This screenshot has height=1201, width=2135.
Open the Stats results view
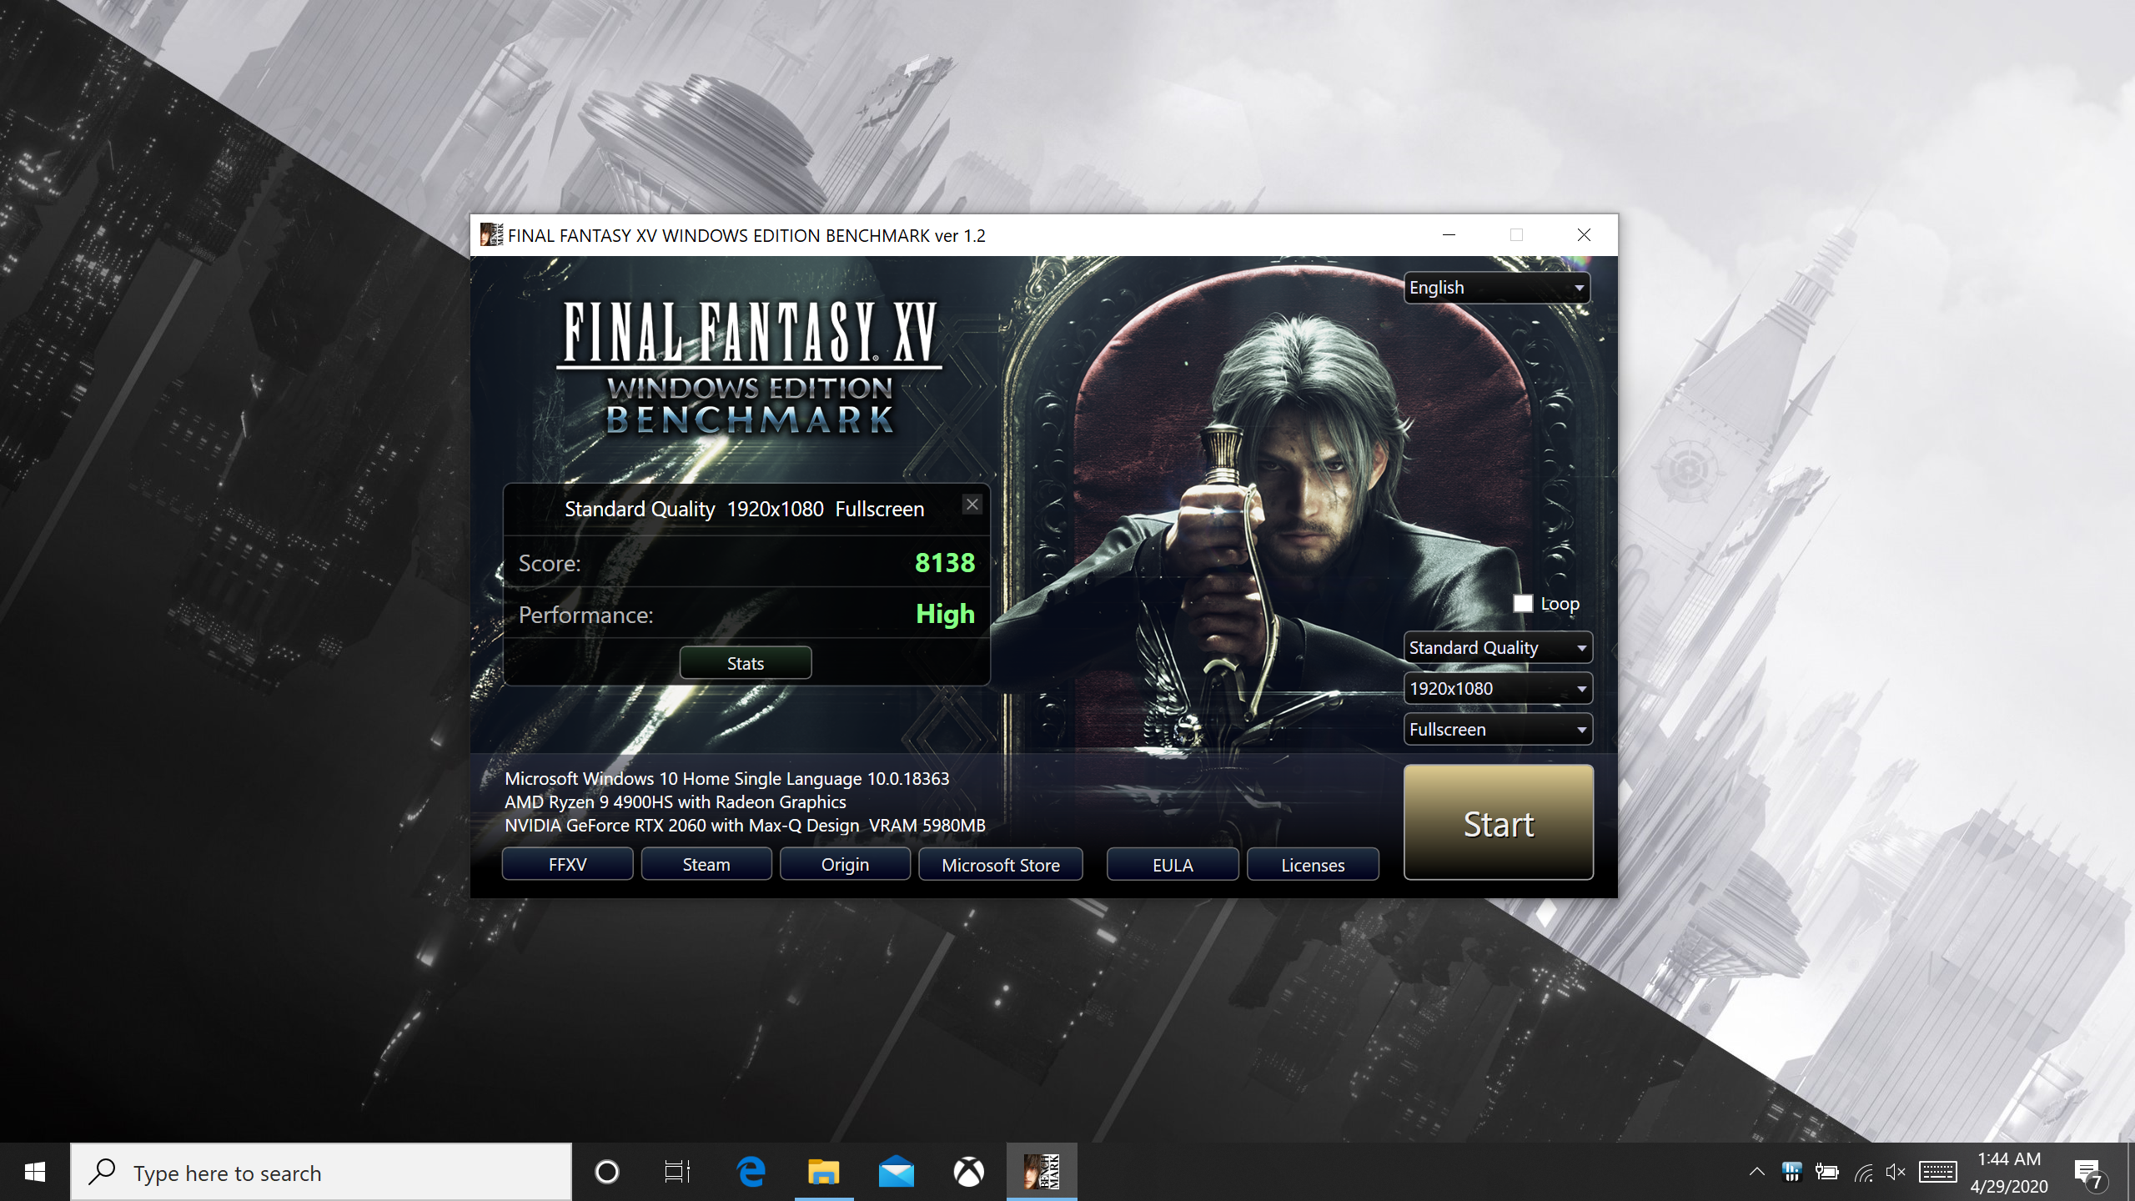pos(745,663)
